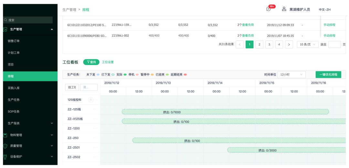Screen dimensions: 349x168
Task: Click the 挤出: 0/1000 task bar
Action: click(225, 112)
